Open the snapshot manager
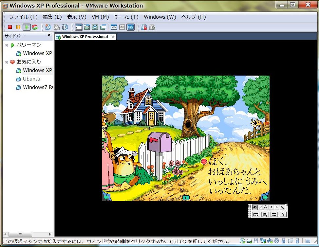Viewport: 319px width, 247px height. pyautogui.click(x=65, y=27)
